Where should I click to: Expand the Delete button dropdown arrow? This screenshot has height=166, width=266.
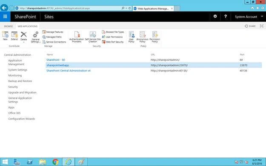click(x=23, y=42)
